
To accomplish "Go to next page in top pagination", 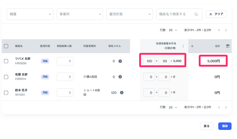I will coord(226,30).
